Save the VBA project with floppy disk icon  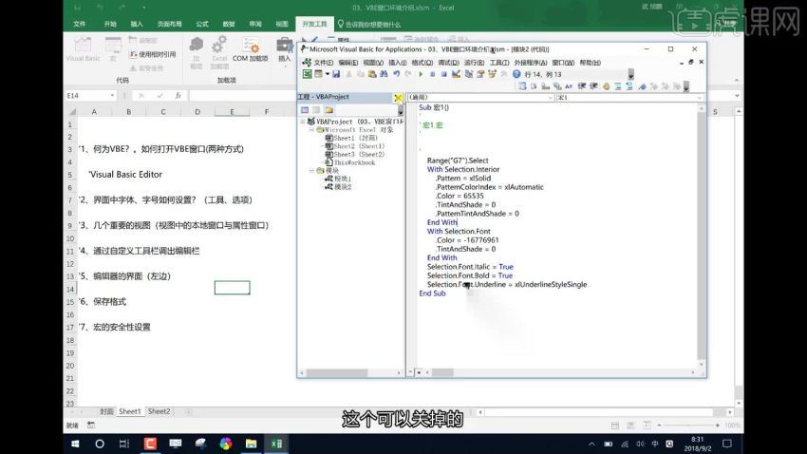[336, 74]
